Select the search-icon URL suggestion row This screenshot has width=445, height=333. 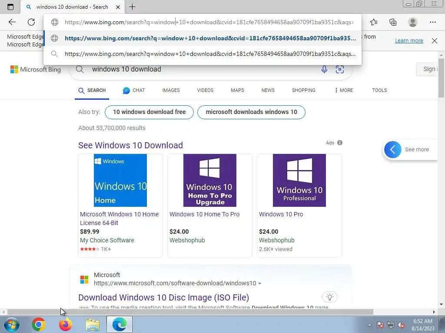[x=203, y=54]
